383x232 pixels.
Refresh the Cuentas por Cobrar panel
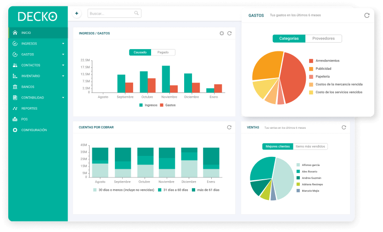(229, 127)
